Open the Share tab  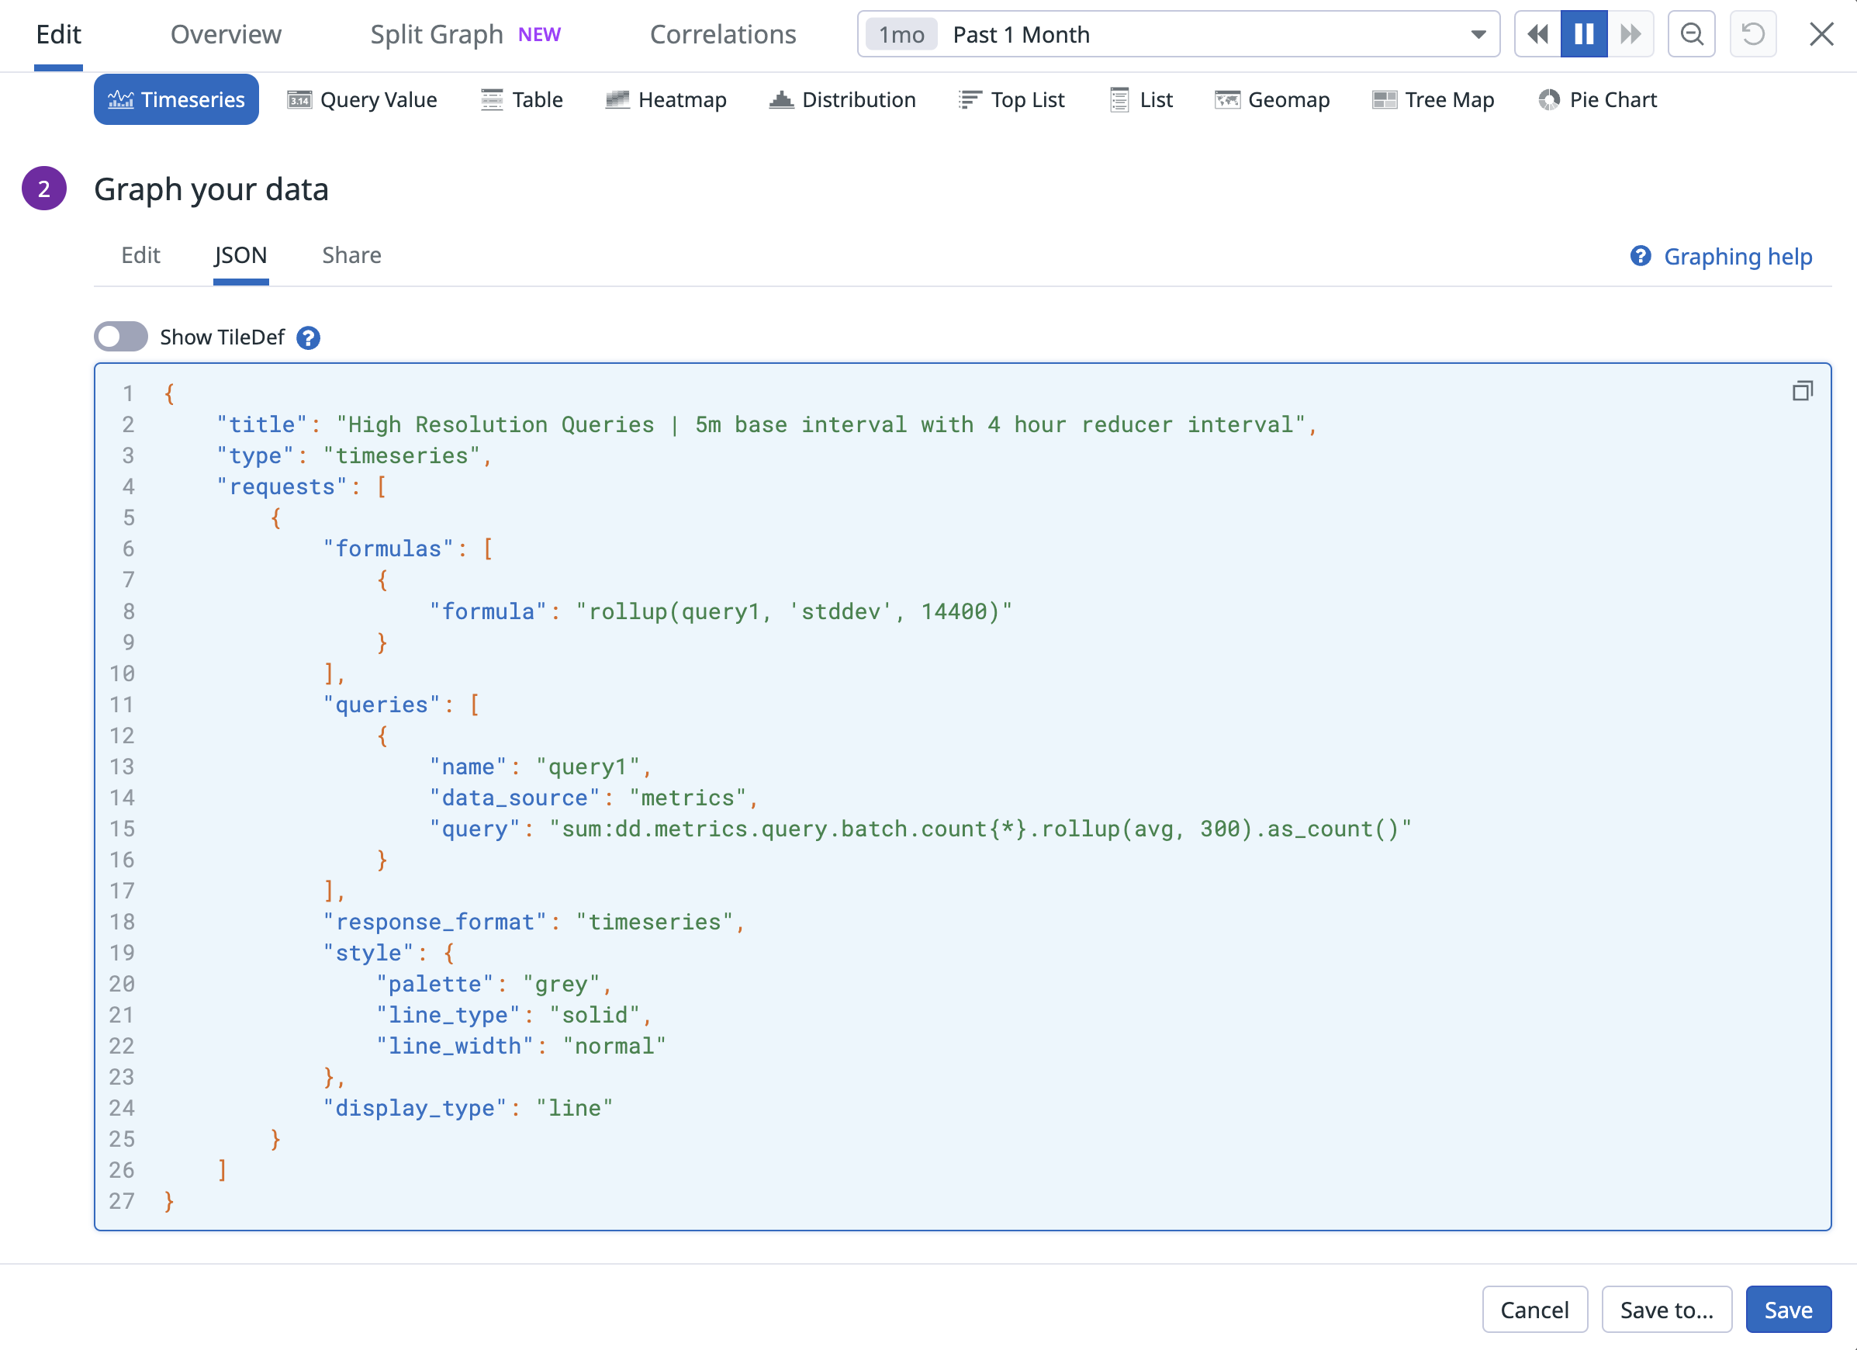351,254
